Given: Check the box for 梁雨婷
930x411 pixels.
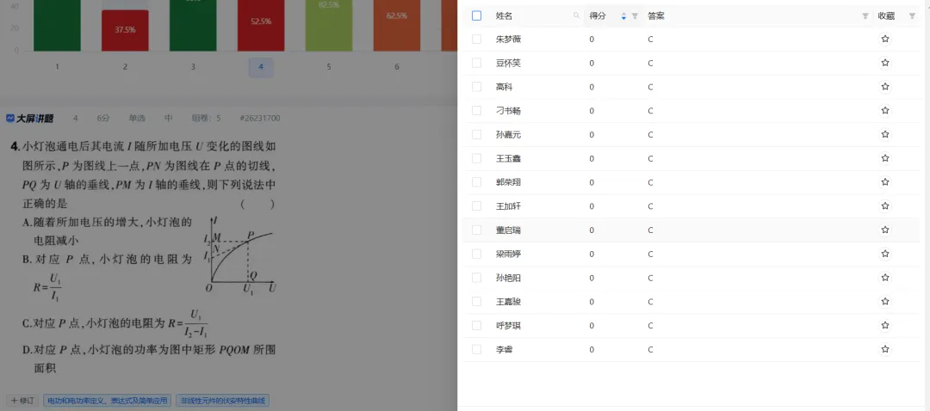Looking at the screenshot, I should point(477,254).
